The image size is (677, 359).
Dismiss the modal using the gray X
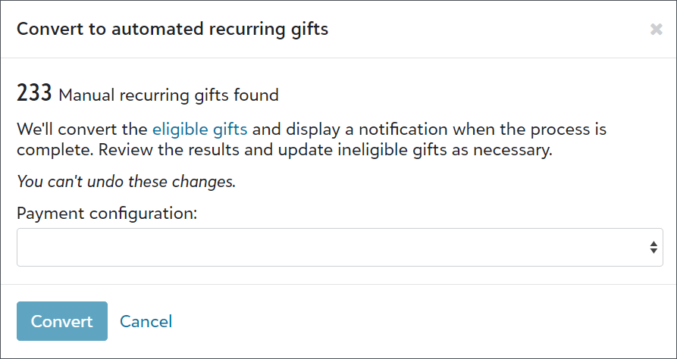657,30
